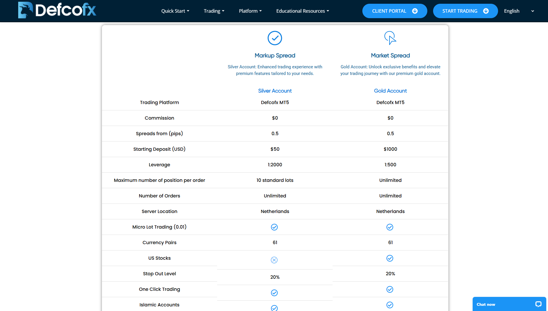Click the CLIENT PORTAL button

(395, 11)
